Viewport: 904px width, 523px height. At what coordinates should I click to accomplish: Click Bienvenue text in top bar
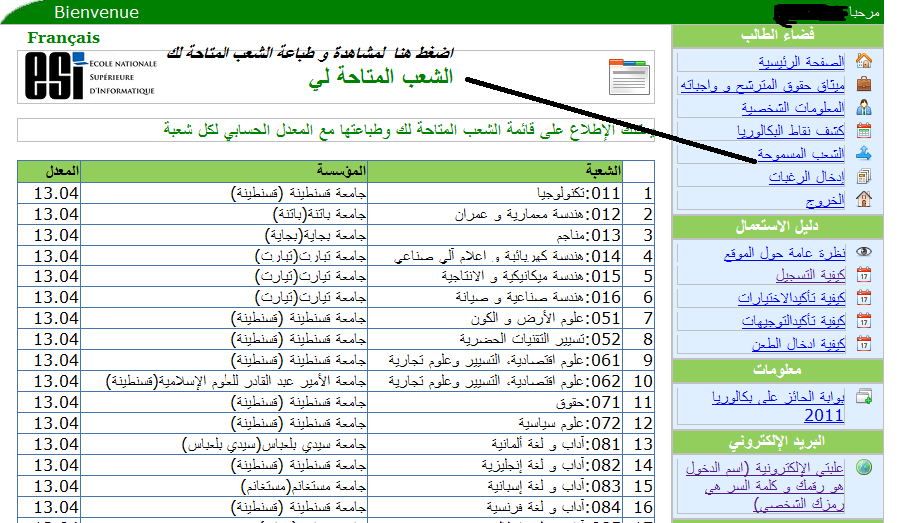[96, 12]
